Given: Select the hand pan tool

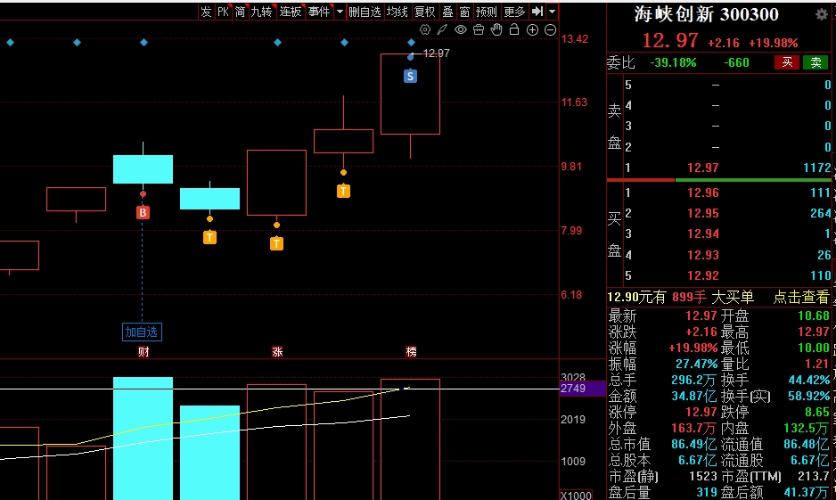Looking at the screenshot, I should tap(496, 29).
